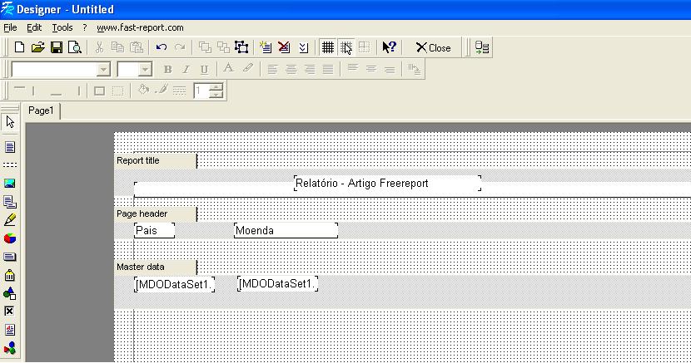Click the New report icon
The image size is (691, 363).
[x=19, y=47]
